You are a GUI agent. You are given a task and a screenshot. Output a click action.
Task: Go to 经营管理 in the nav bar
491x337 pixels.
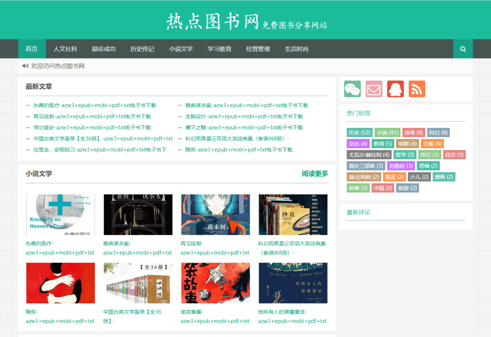click(x=258, y=49)
